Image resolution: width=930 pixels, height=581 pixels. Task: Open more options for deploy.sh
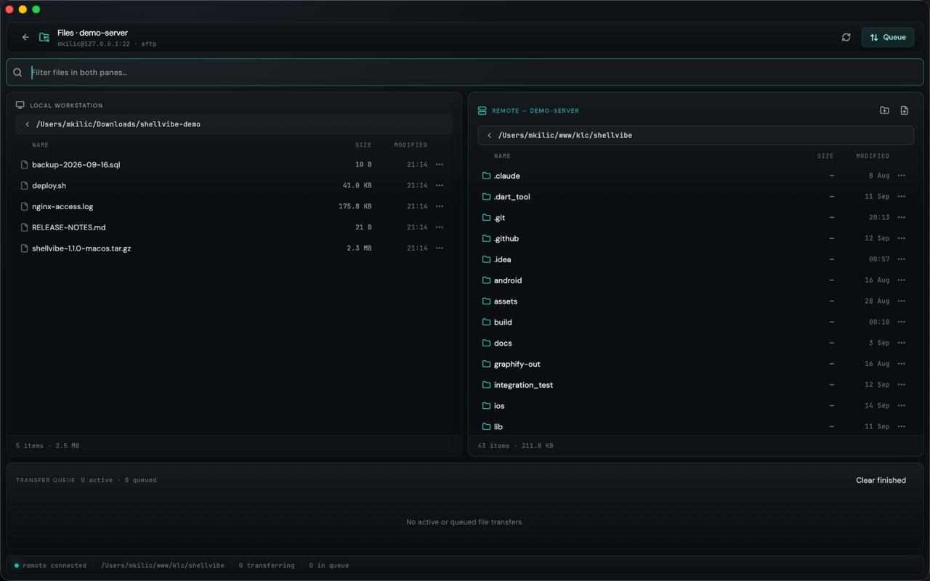coord(440,186)
